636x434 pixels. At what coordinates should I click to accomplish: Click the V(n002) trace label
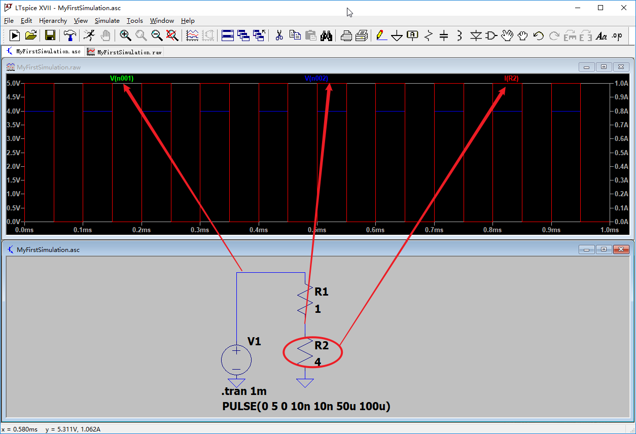[316, 79]
